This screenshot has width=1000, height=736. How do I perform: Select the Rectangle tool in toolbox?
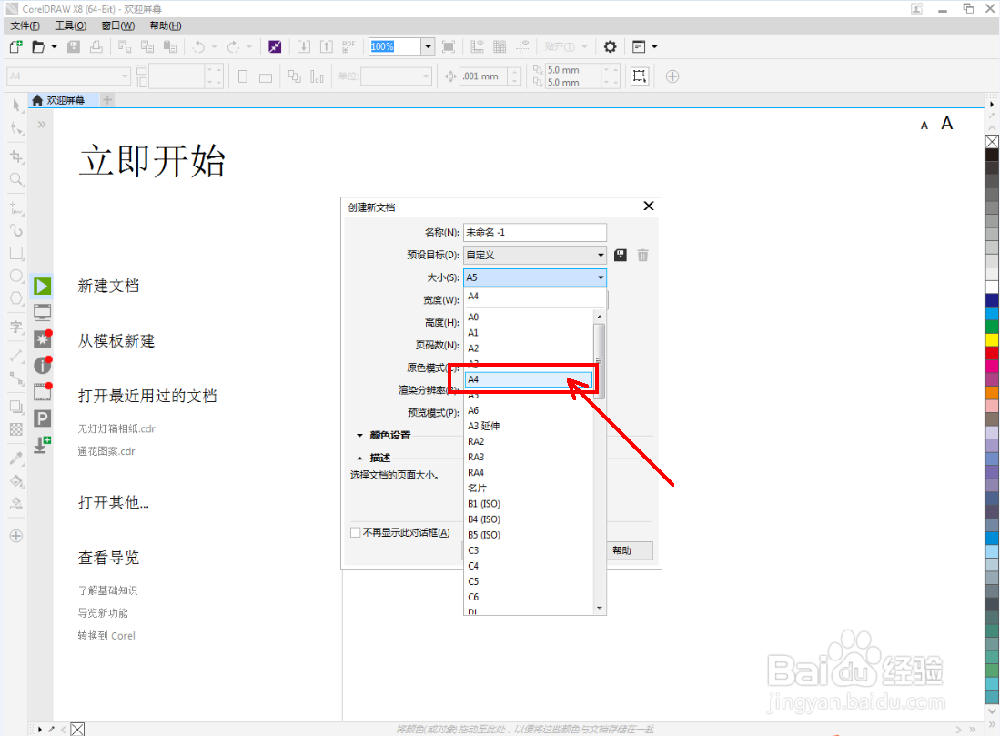coord(16,254)
